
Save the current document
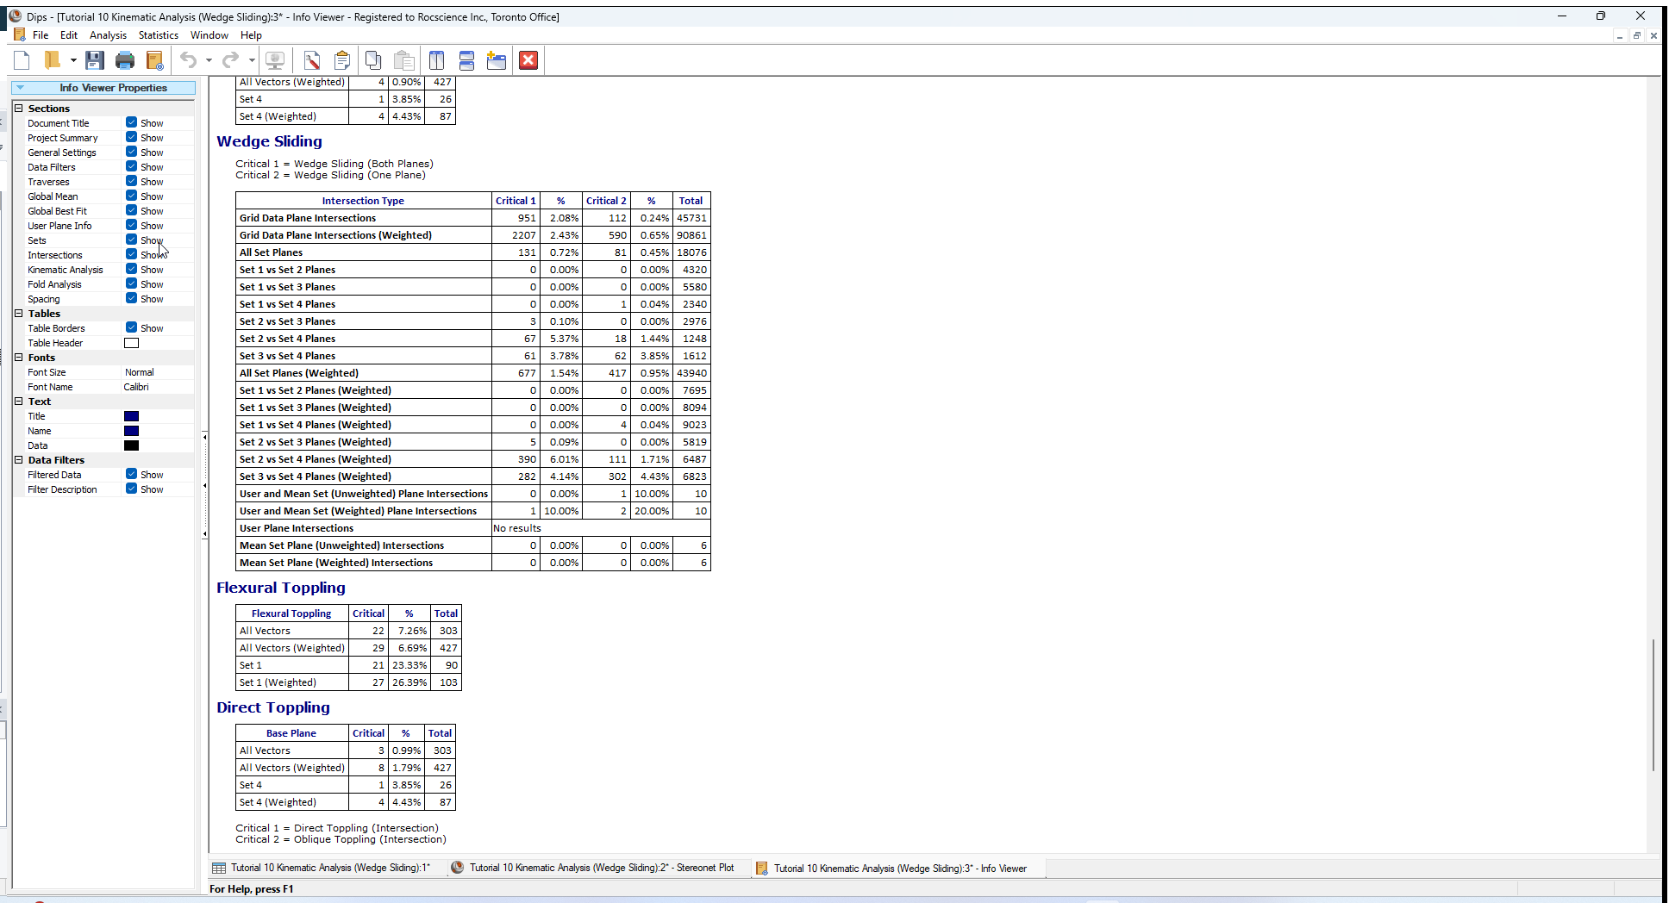[95, 60]
